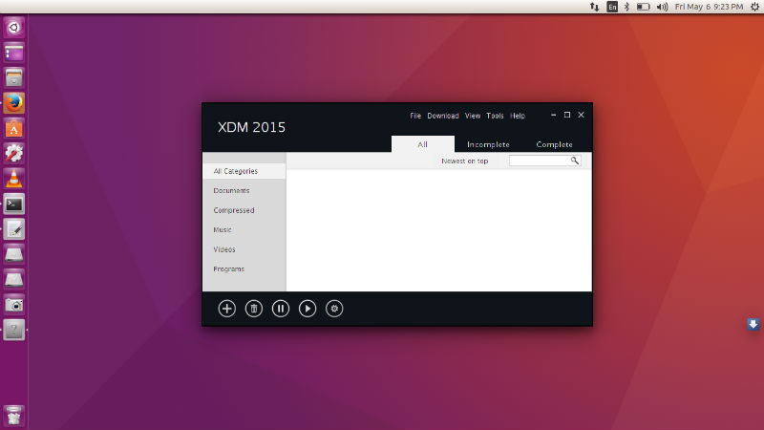The image size is (764, 430).
Task: Maximize the XDM window
Action: [x=567, y=115]
